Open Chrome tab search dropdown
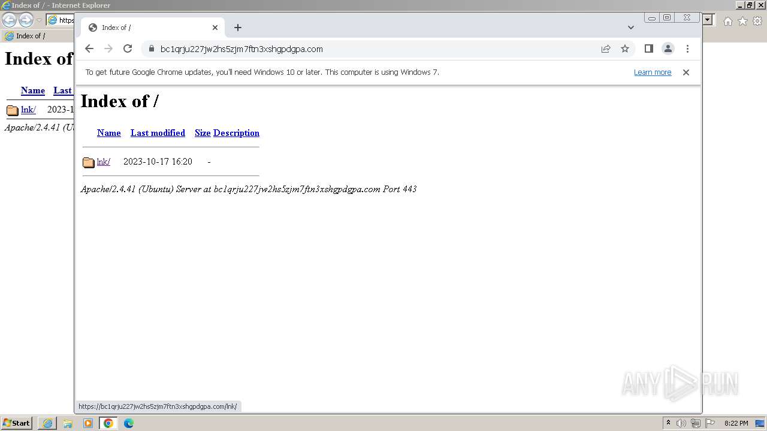 point(630,28)
